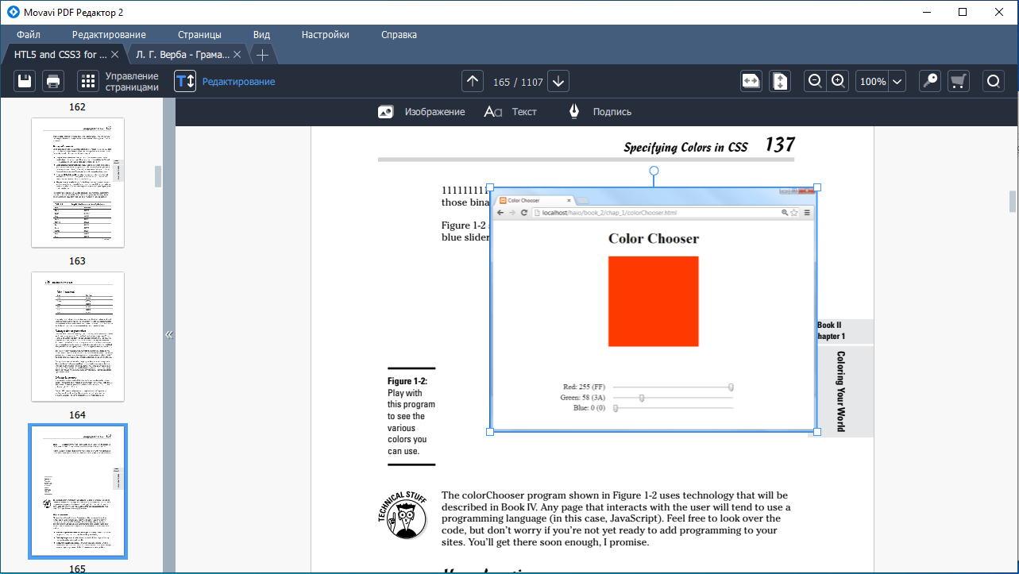Screen dimensions: 1019x574
Task: Insert an image with Изображение tool
Action: point(421,112)
